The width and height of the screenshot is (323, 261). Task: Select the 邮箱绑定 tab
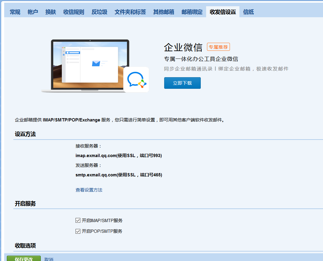[x=192, y=12]
